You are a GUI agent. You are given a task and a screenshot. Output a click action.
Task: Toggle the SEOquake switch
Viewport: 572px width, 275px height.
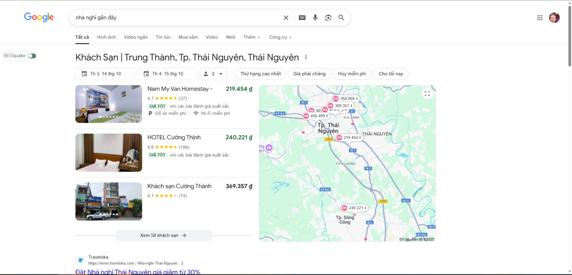pos(31,56)
